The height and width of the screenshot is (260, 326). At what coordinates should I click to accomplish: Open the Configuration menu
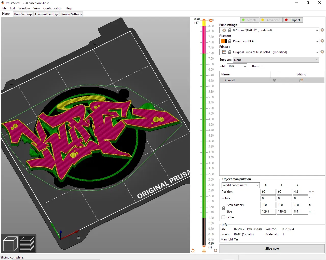(x=53, y=8)
